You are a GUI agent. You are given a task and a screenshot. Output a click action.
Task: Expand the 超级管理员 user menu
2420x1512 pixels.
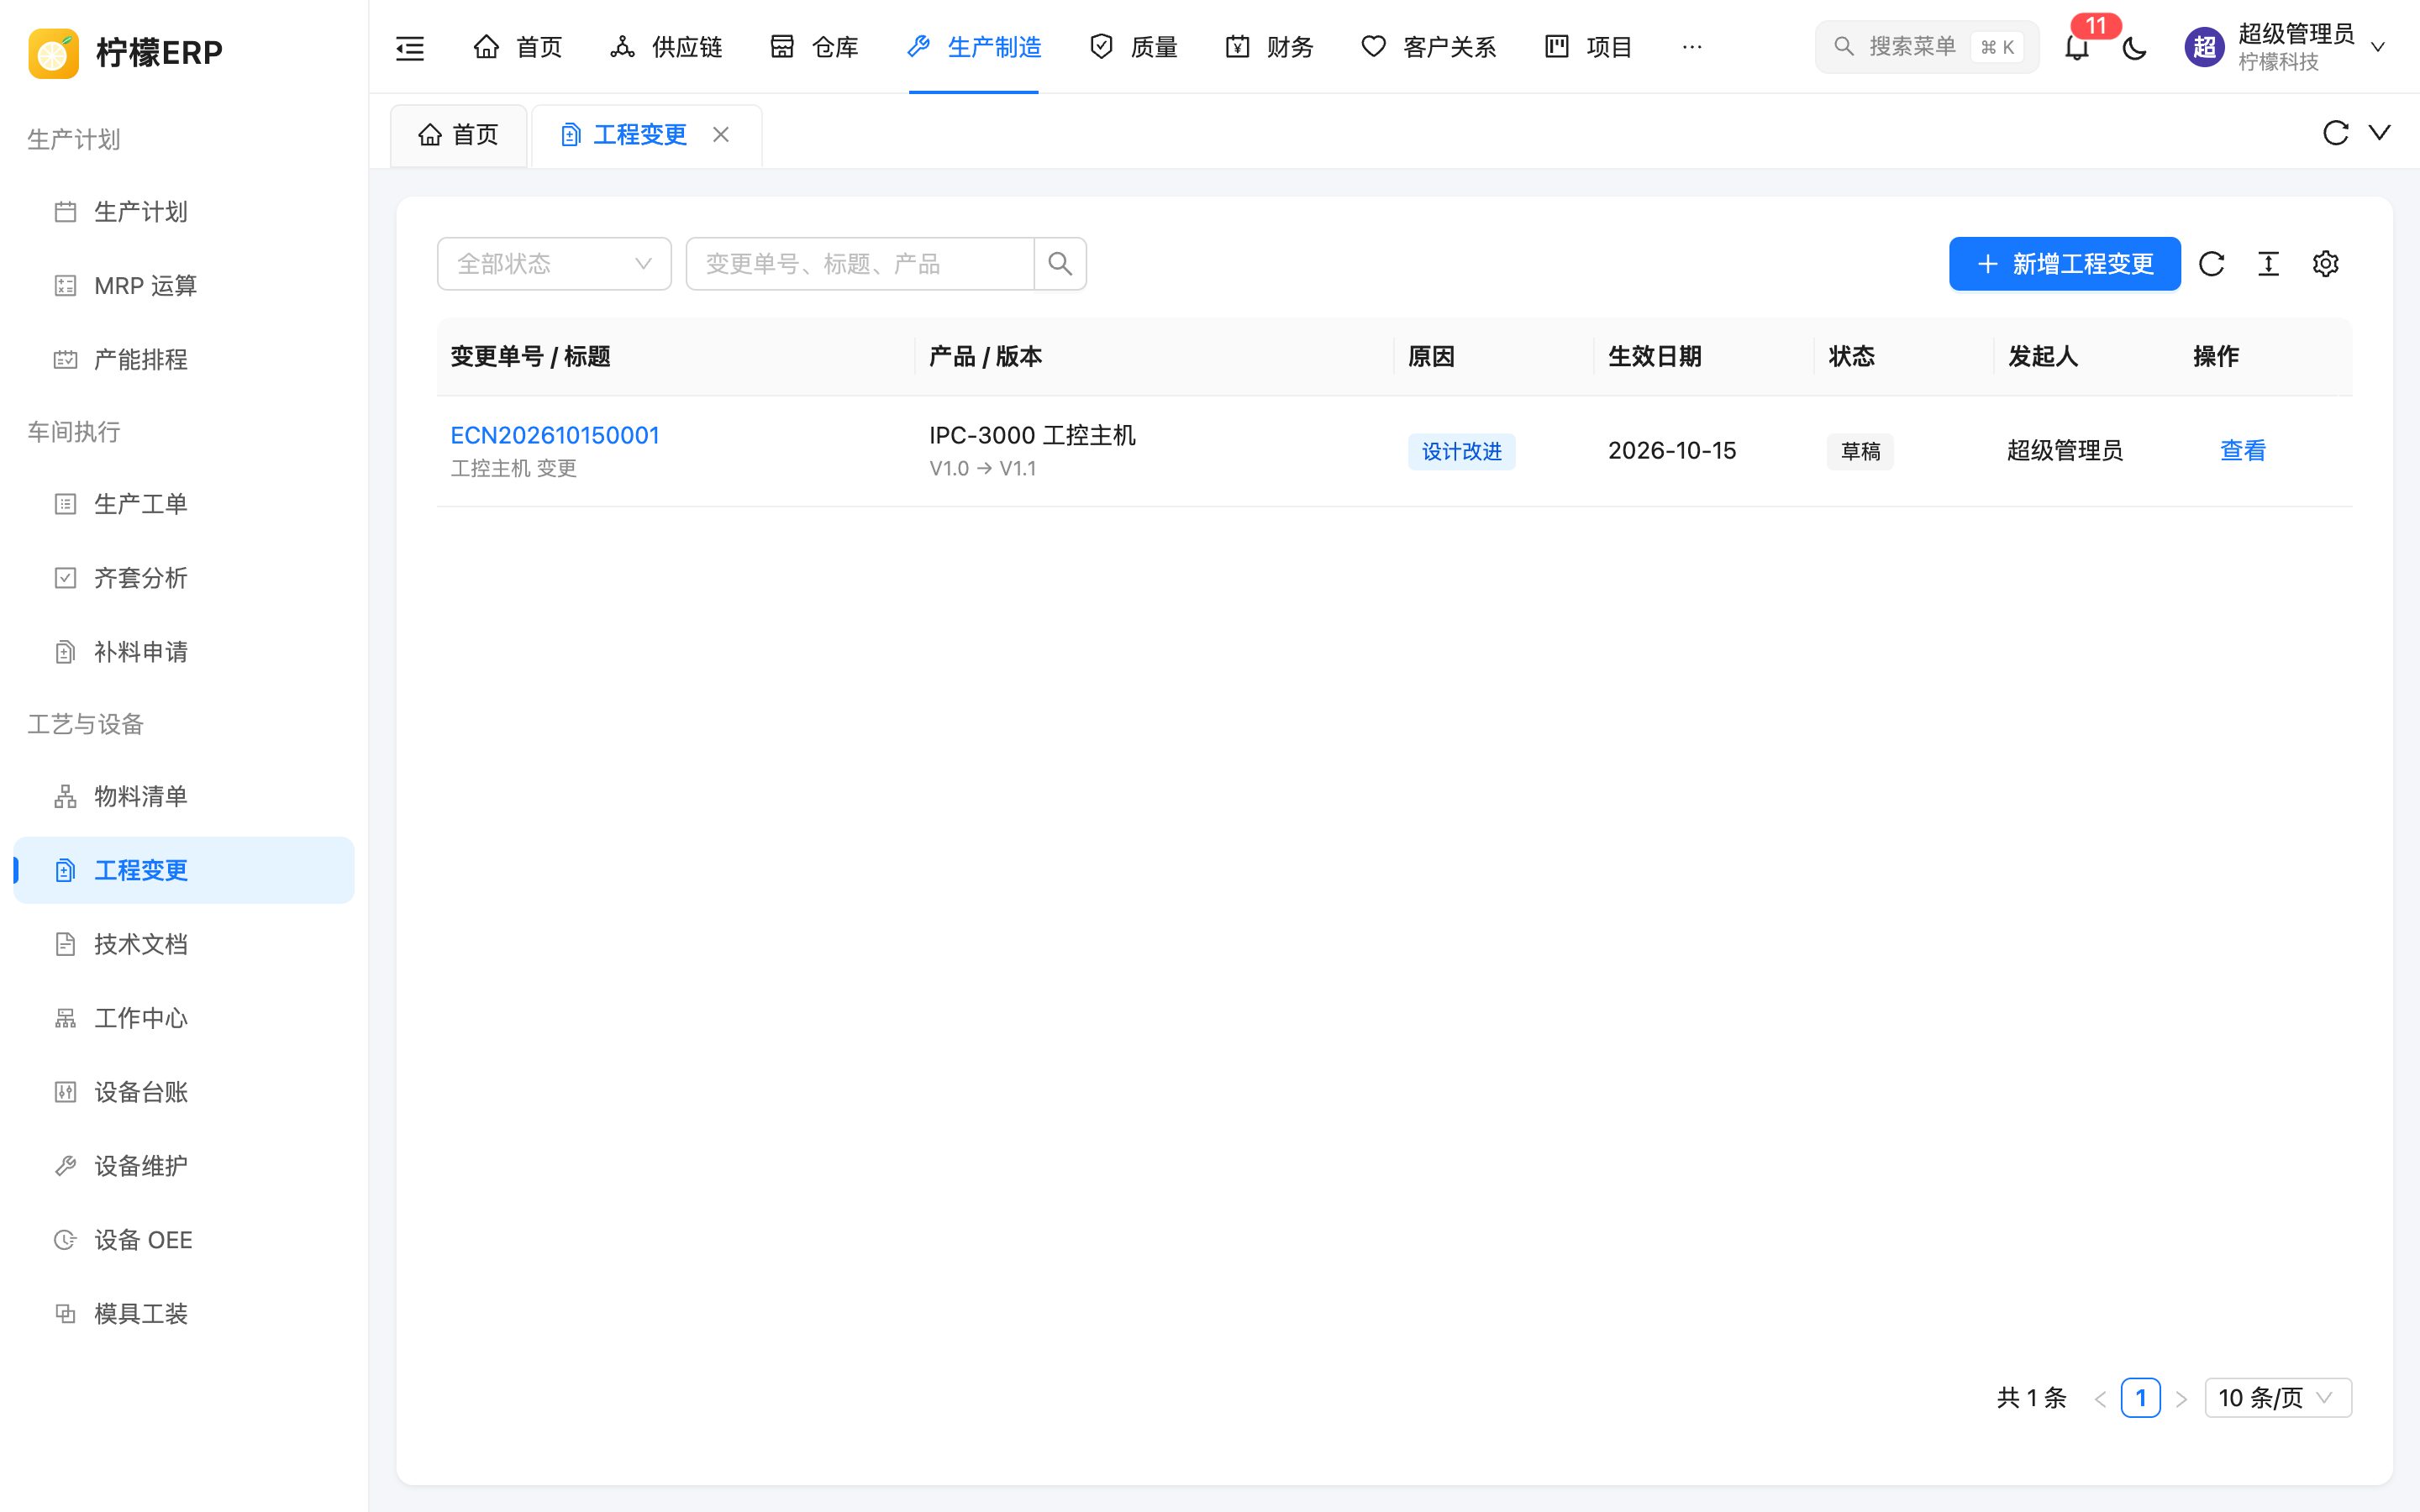coord(2286,47)
